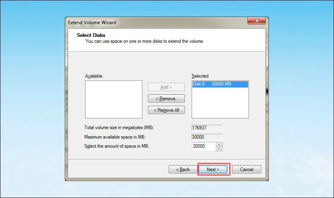Click the Selected: label

[200, 76]
